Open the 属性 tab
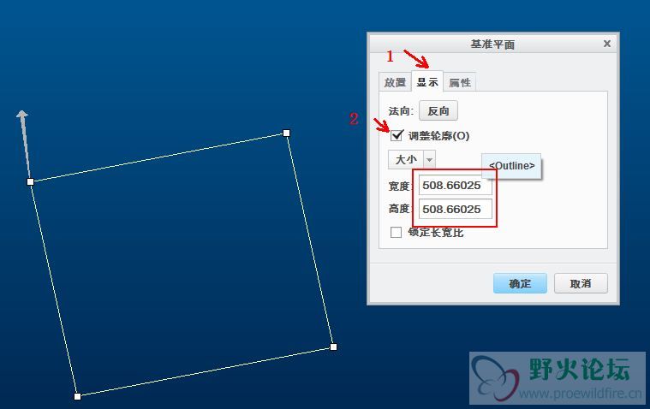This screenshot has width=650, height=409. pos(460,82)
